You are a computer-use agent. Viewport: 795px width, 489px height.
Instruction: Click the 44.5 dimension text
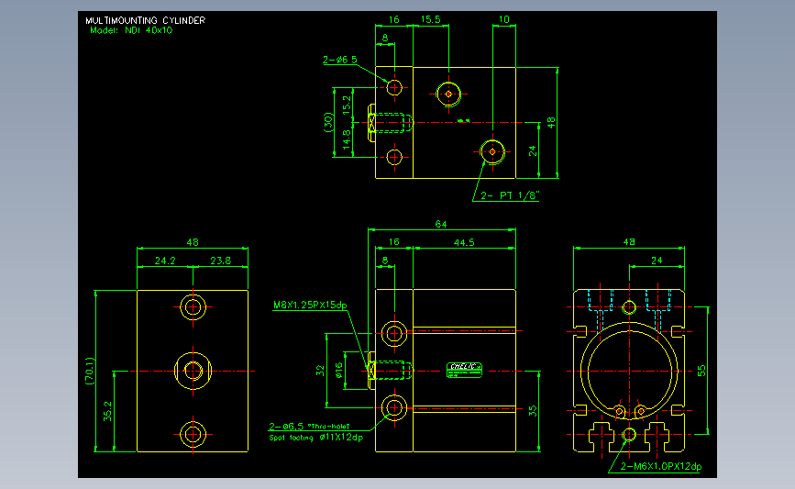(464, 242)
